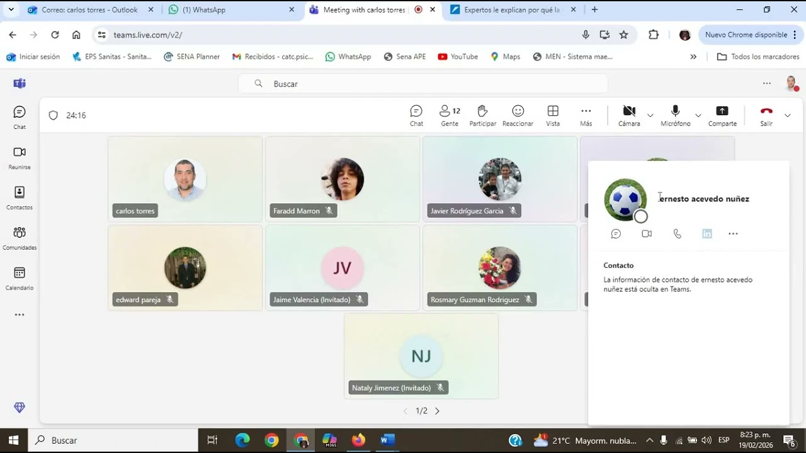This screenshot has height=453, width=806.
Task: Open Todos los marcadores folder
Action: click(x=758, y=57)
